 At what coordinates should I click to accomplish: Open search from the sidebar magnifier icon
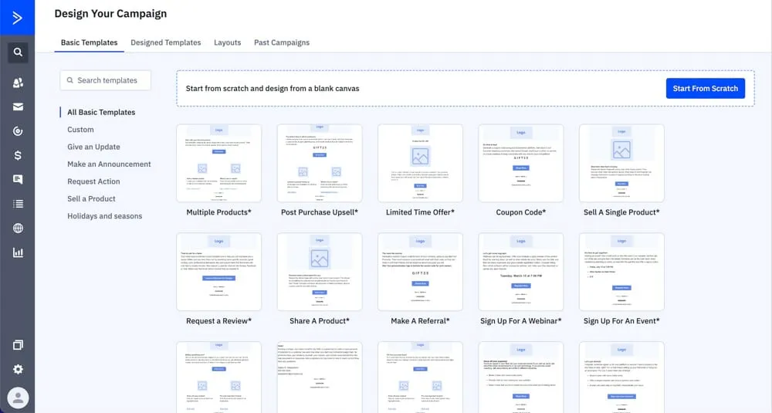coord(18,53)
